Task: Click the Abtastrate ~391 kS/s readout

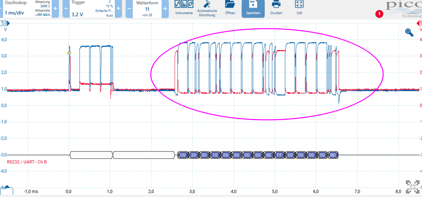Action: (42, 13)
